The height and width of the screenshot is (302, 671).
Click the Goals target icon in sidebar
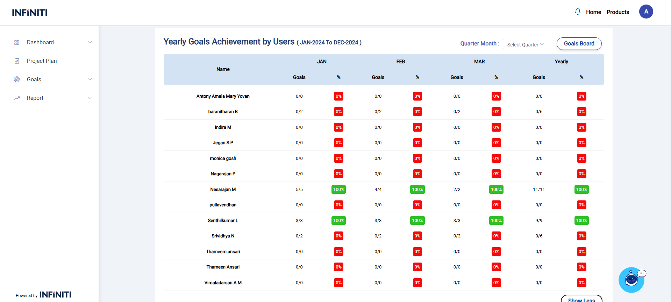coord(17,80)
